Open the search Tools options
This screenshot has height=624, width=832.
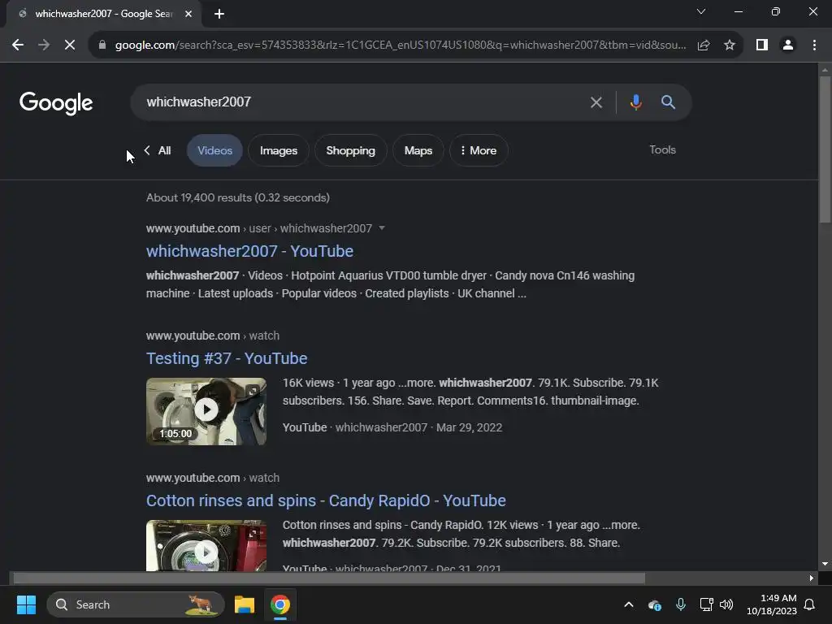pos(663,149)
